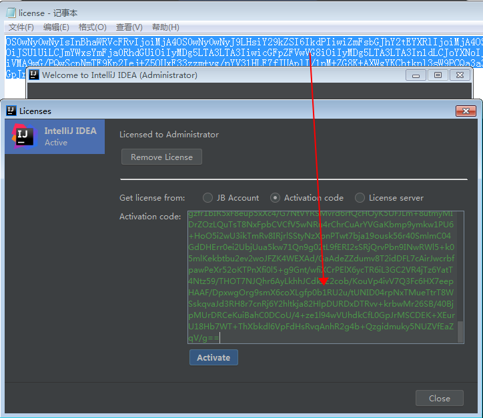Click the IntelliJ IDEA product logo icon
This screenshot has height=418, width=483.
click(24, 137)
